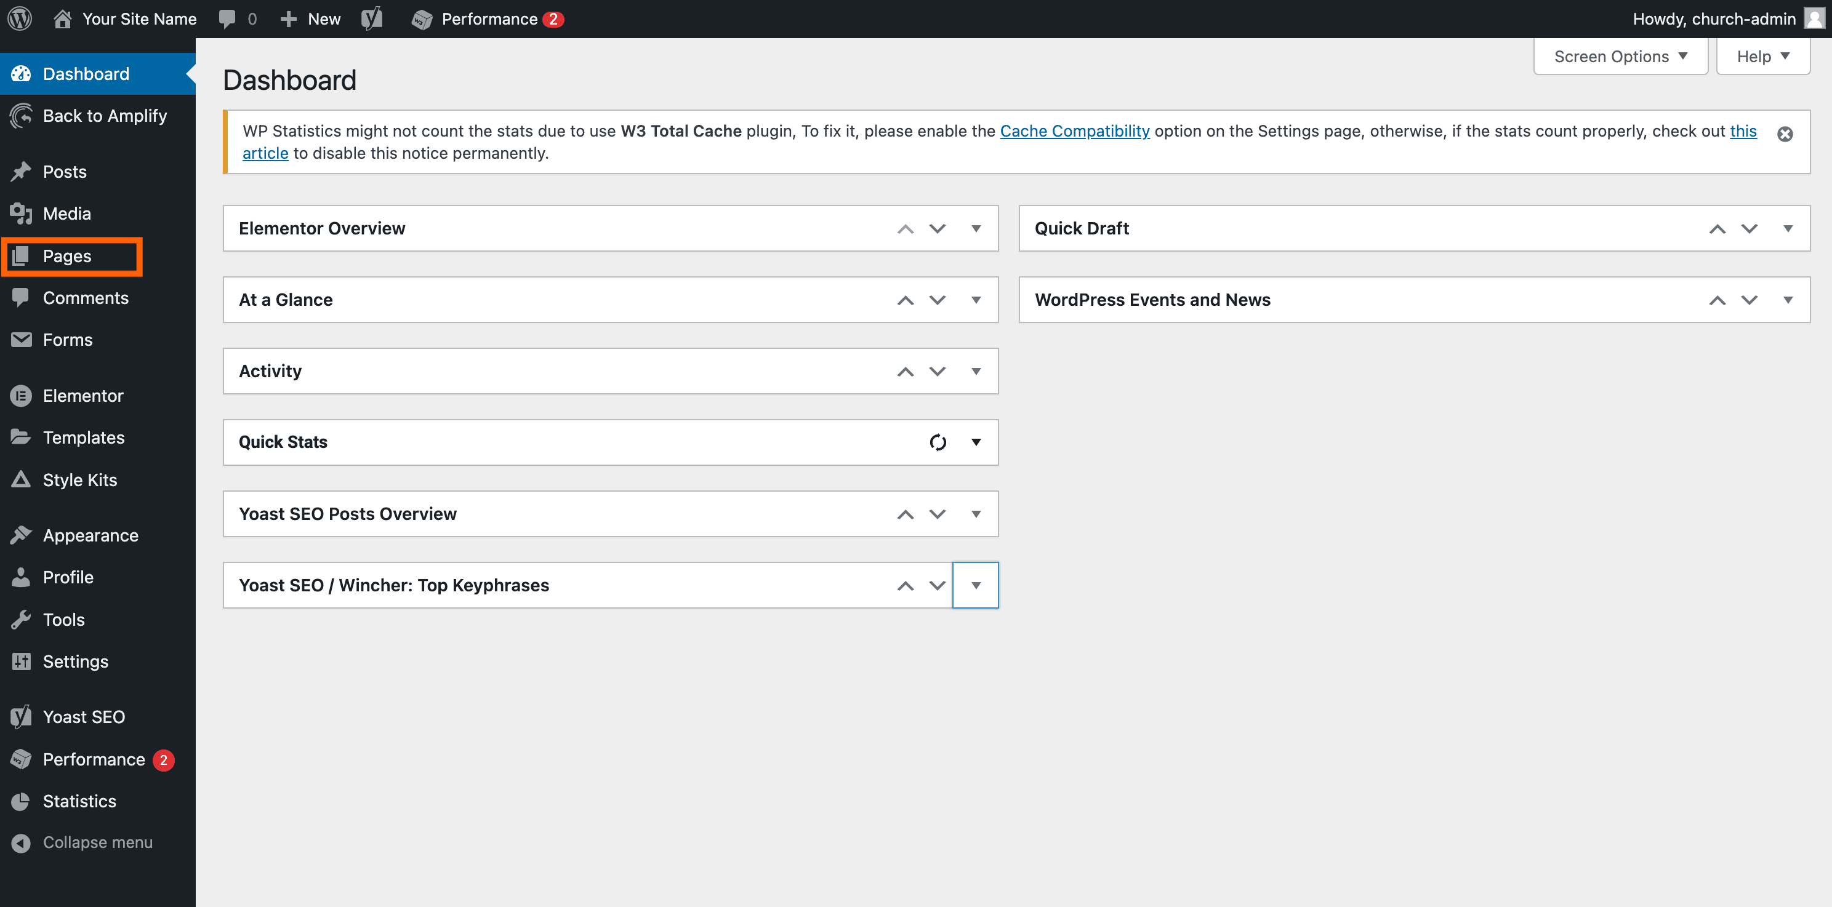
Task: Open the Help dropdown
Action: (x=1762, y=56)
